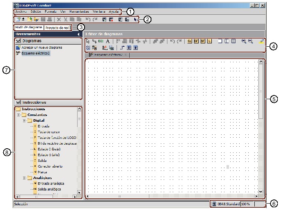Close the Esquema eléctrico2 editor tab
This screenshot has height=211, width=286.
click(126, 55)
